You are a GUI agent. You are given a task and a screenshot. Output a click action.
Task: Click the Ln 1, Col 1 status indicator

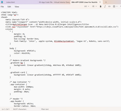[6, 109]
